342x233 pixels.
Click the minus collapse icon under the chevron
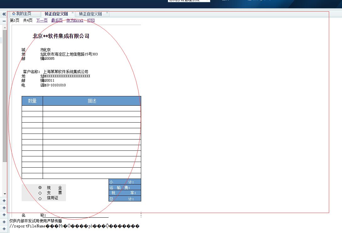[x=4, y=21]
